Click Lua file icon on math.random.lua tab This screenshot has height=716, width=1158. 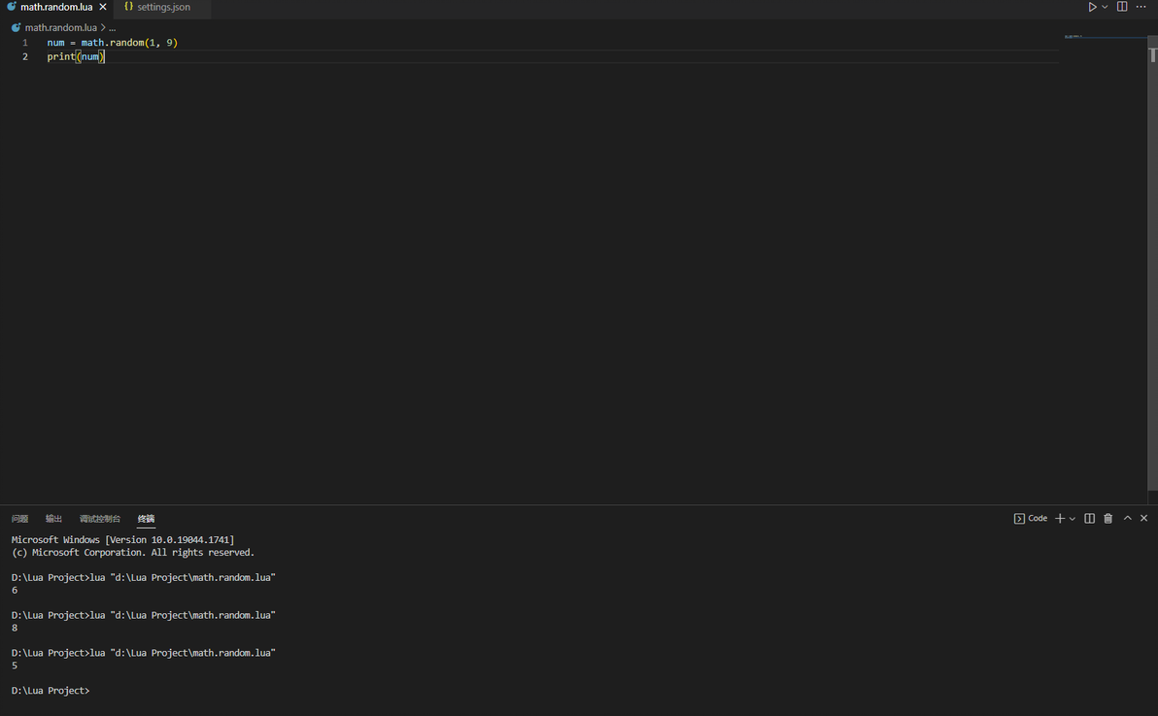[x=11, y=7]
